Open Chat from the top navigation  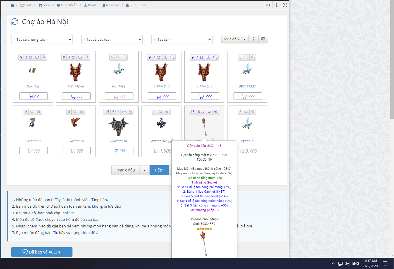pyautogui.click(x=143, y=5)
